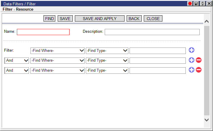Image resolution: width=213 pixels, height=131 pixels.
Task: Click the second row filter value field
Action: (x=158, y=60)
